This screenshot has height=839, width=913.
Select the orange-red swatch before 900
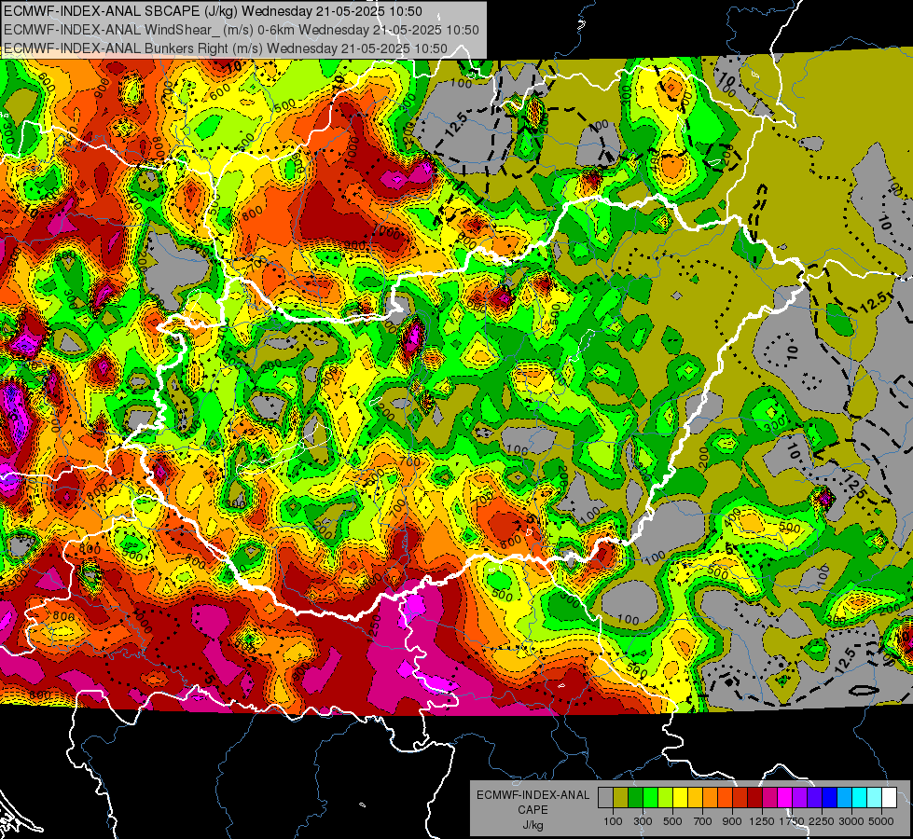point(725,798)
